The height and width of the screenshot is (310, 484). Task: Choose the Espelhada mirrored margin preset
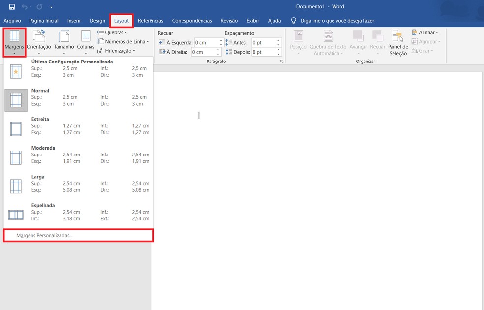point(78,212)
